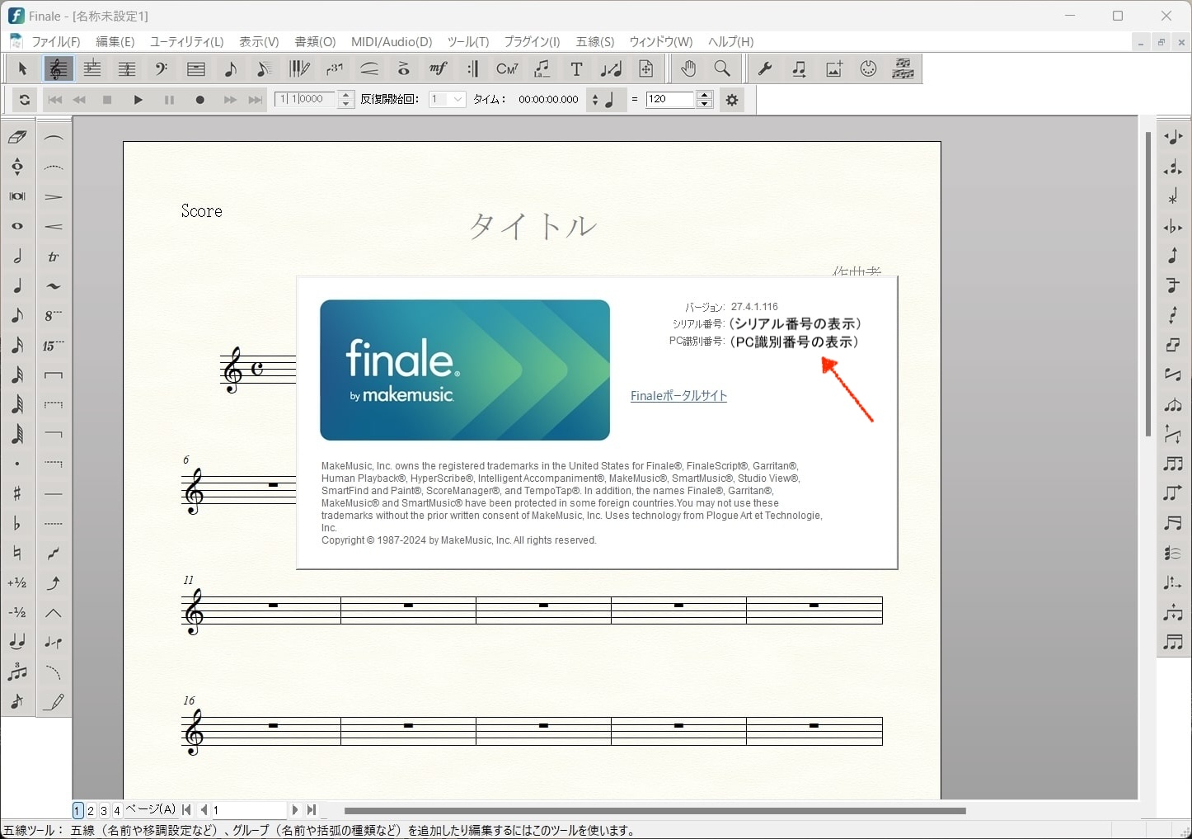Rewind to the beginning
1192x839 pixels.
point(54,100)
